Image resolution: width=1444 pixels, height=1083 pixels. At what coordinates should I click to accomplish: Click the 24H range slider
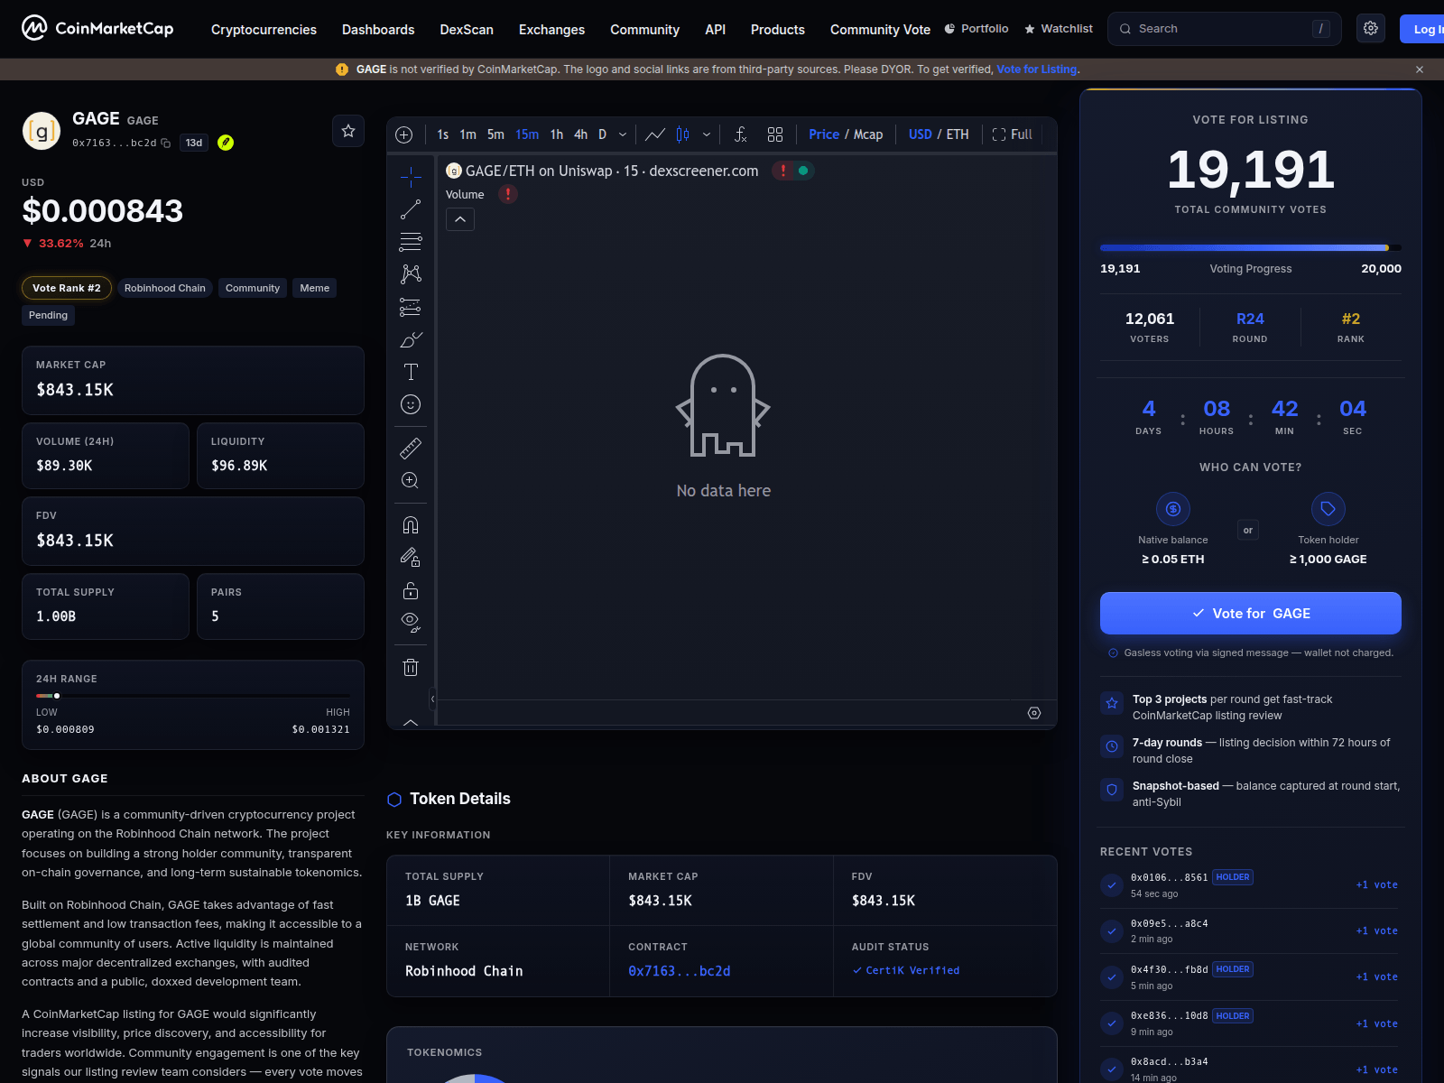(193, 696)
